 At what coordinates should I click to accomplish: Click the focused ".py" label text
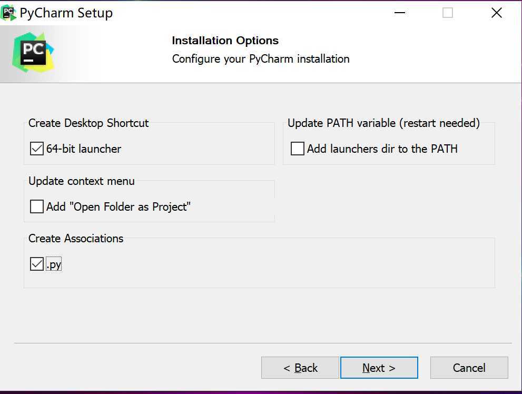54,264
